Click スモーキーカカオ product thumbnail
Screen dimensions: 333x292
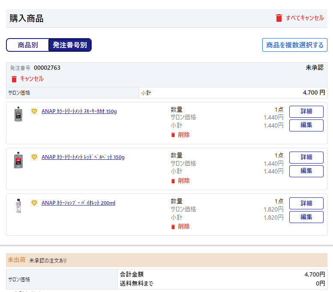(x=18, y=114)
